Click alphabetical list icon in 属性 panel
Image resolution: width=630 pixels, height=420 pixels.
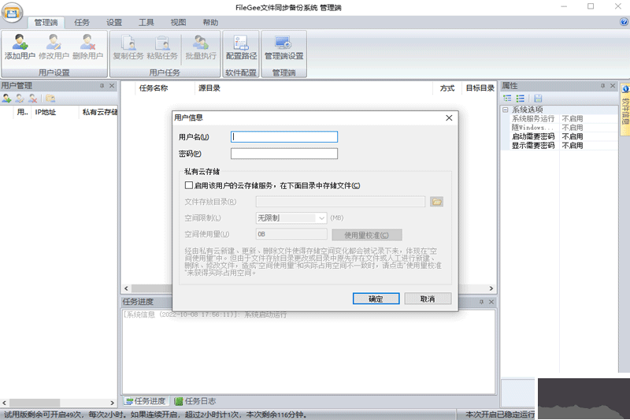click(521, 98)
